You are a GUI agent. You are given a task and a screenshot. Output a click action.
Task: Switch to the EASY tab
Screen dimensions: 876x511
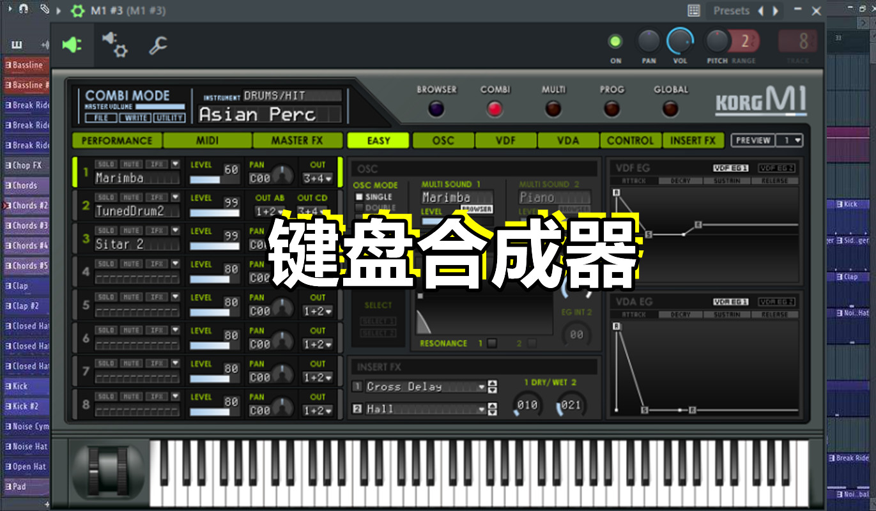(x=378, y=141)
